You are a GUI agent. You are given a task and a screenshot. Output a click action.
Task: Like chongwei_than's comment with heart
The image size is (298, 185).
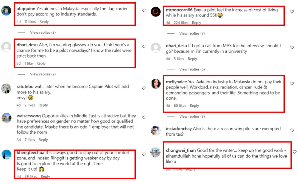click(295, 152)
